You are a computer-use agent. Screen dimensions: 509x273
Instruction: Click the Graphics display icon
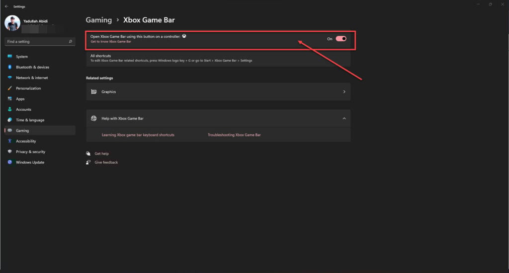(94, 92)
